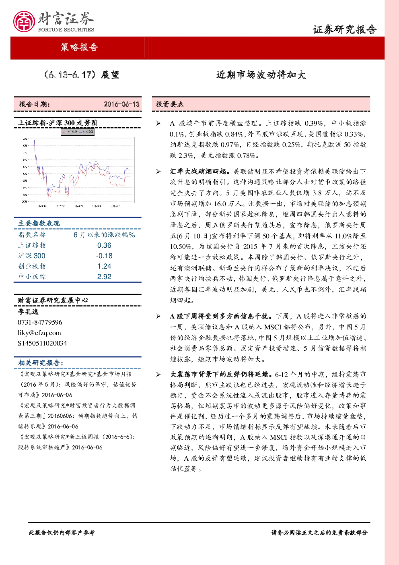
Task: Click the 投资要点 section heading
Action: (170, 104)
